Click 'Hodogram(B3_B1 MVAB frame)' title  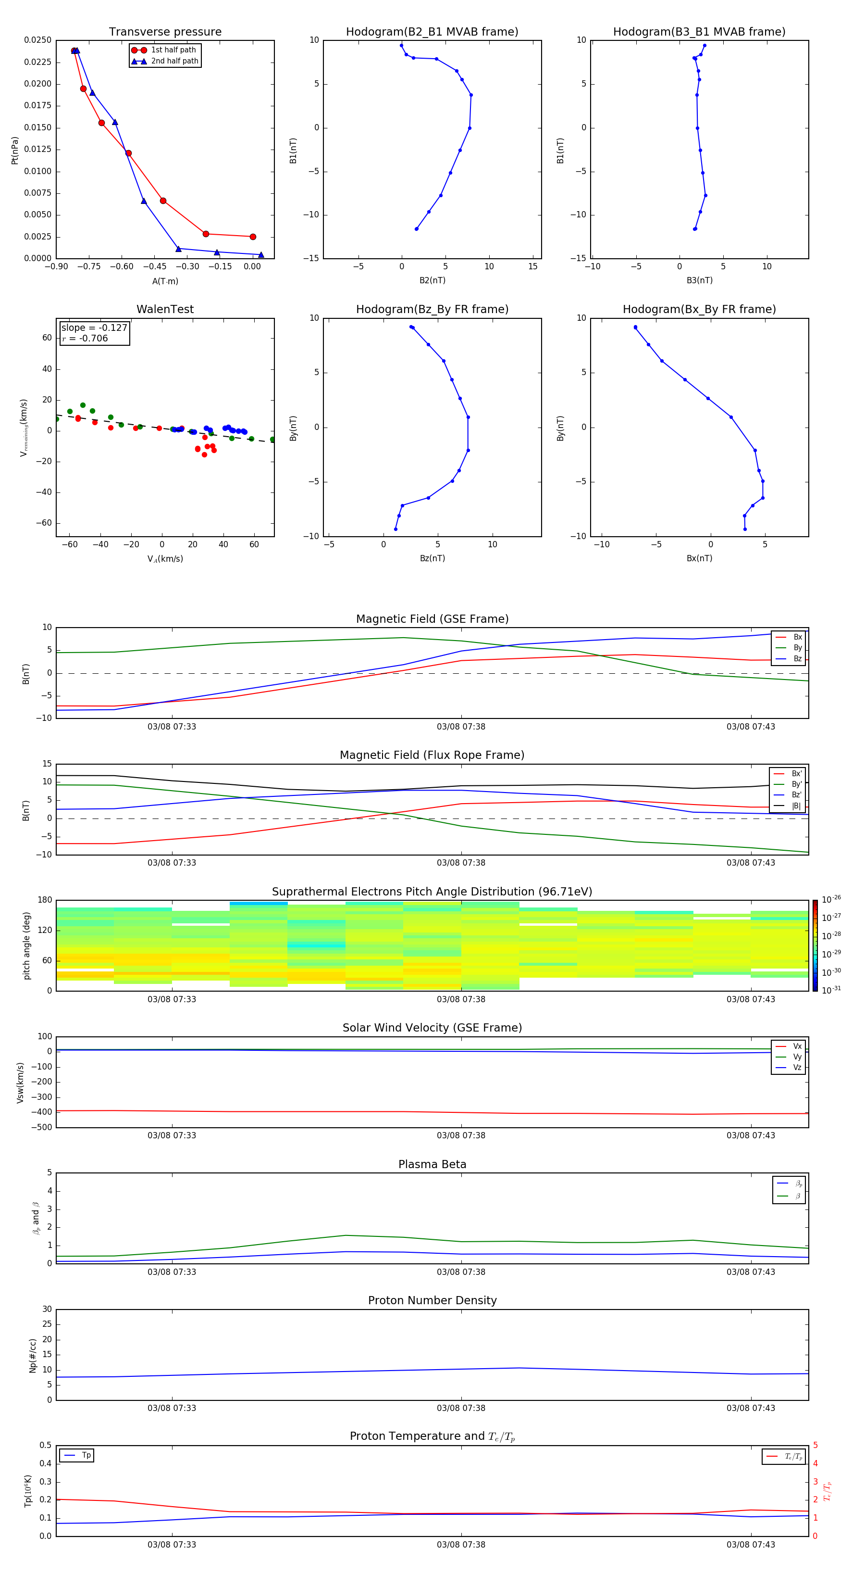click(699, 32)
